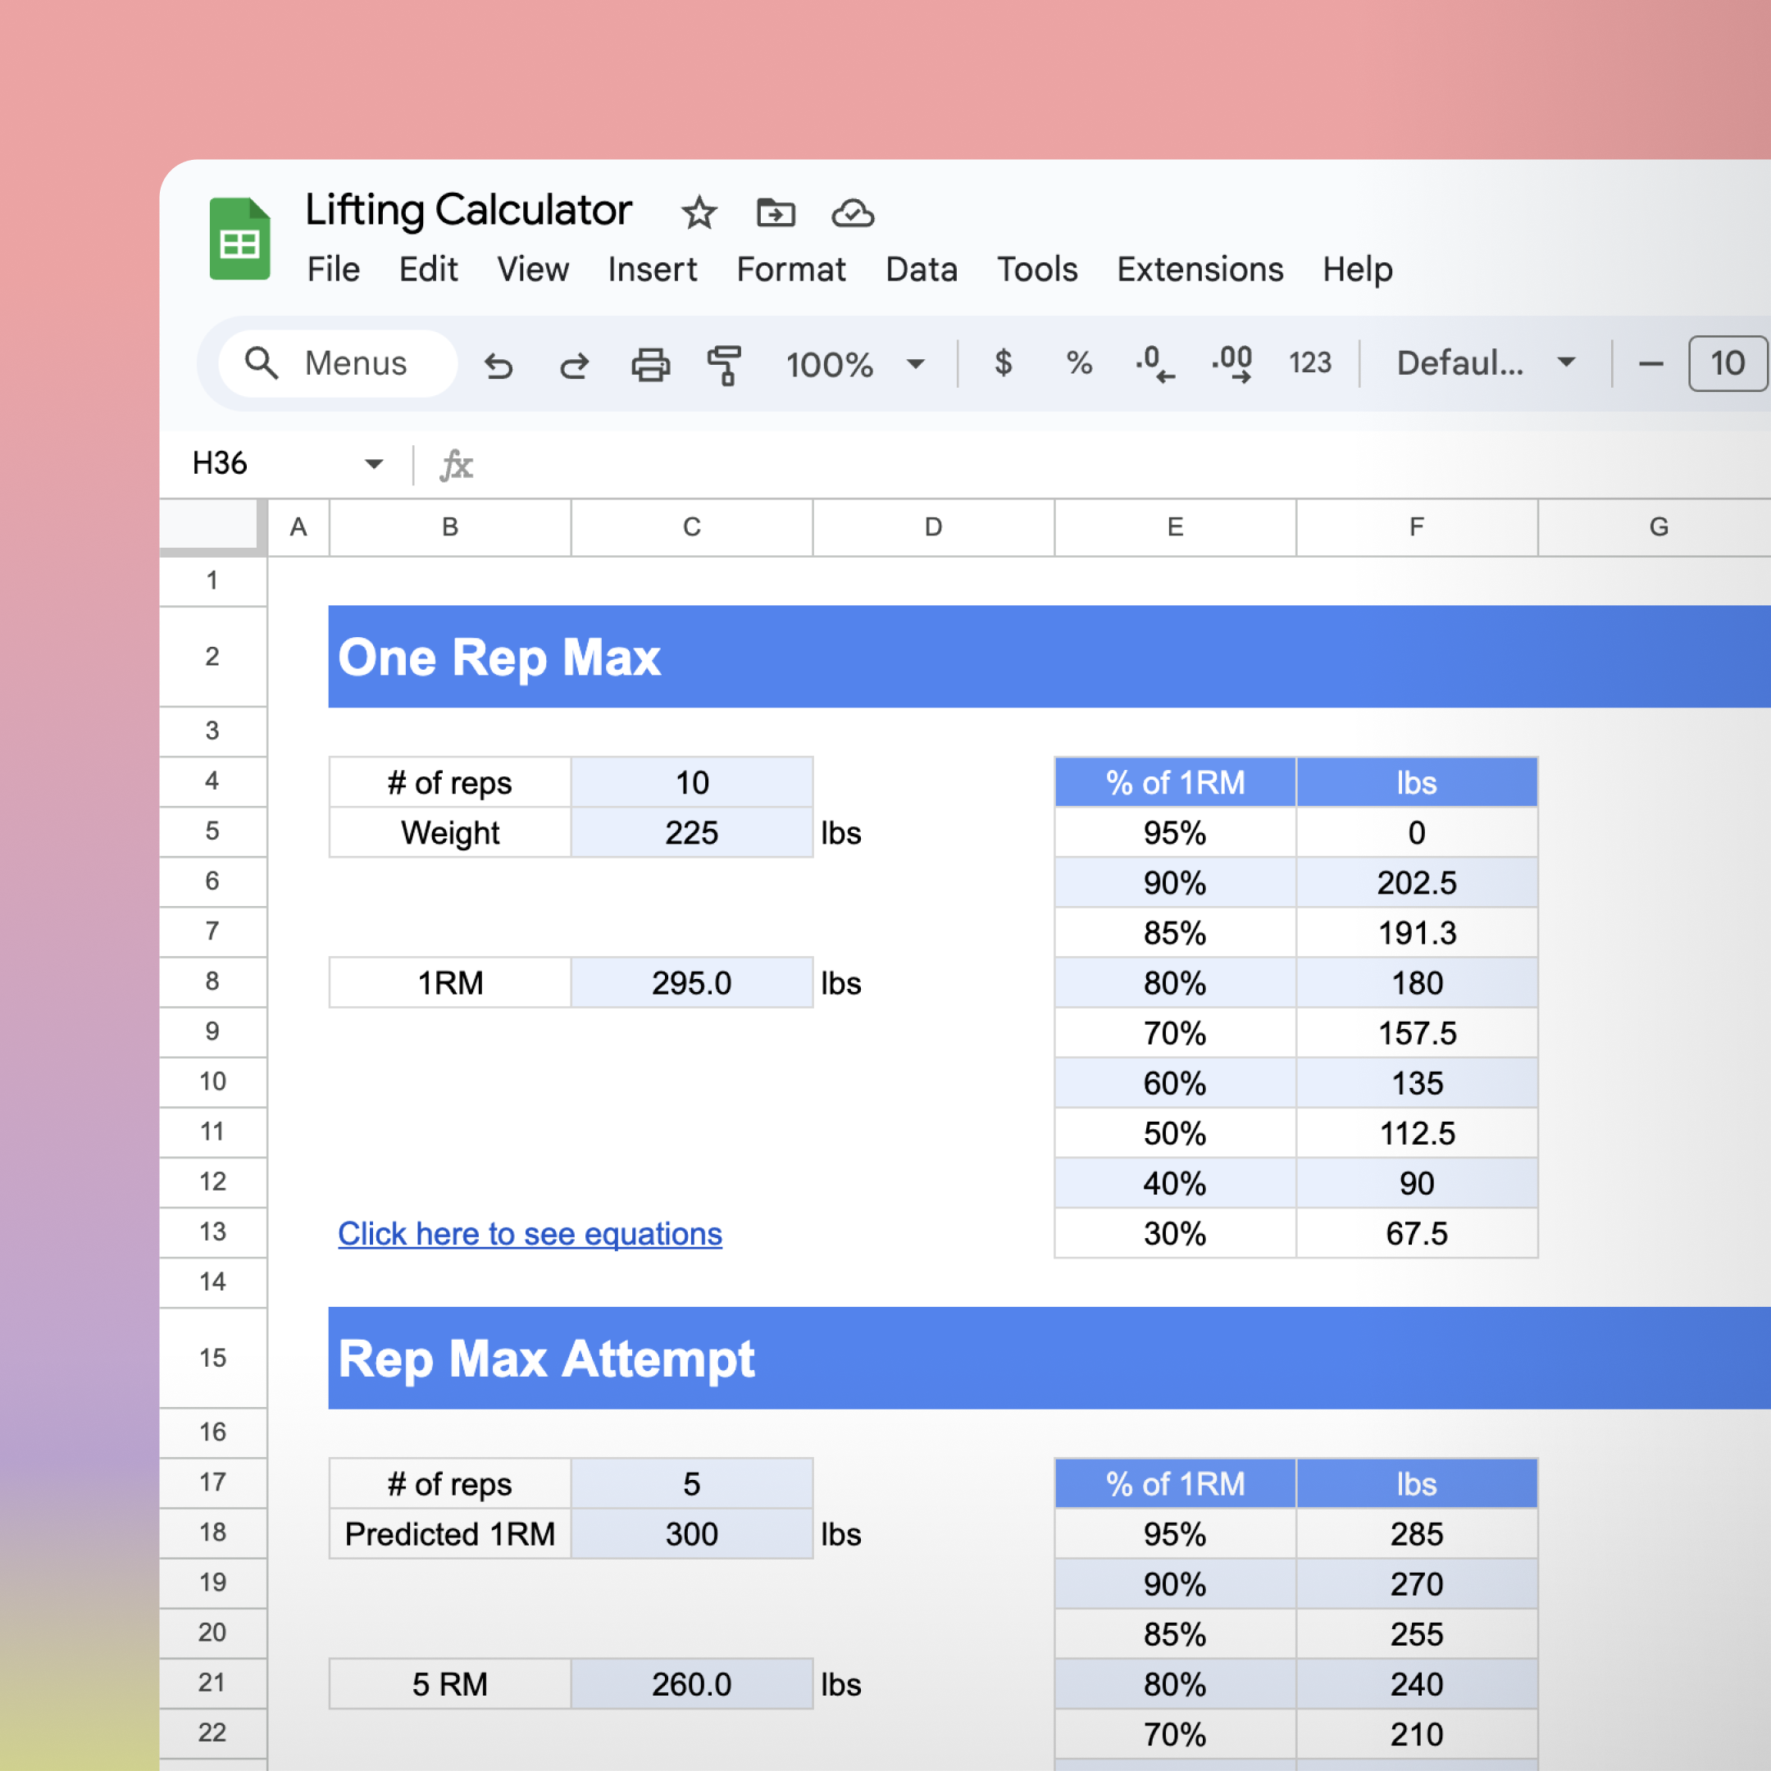This screenshot has width=1771, height=1771.
Task: Open the Format menu
Action: click(790, 270)
